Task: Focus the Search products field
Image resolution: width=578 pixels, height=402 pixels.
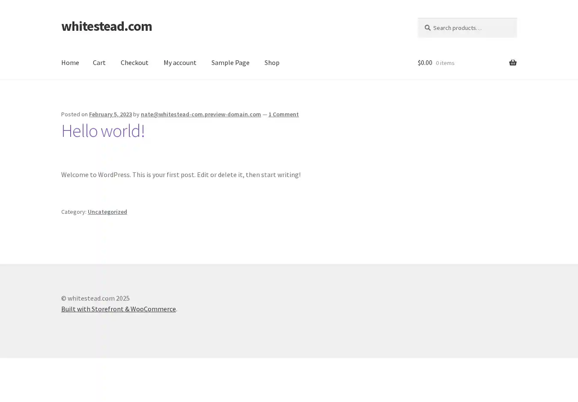Action: 471,28
